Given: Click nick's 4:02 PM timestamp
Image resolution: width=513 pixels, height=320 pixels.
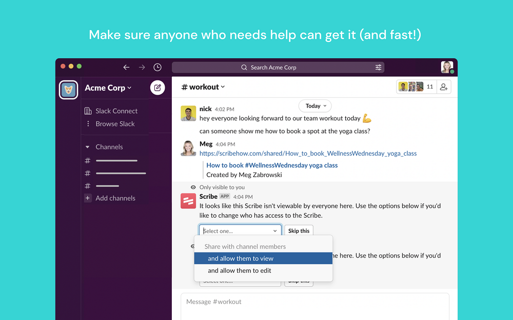Looking at the screenshot, I should click(225, 109).
